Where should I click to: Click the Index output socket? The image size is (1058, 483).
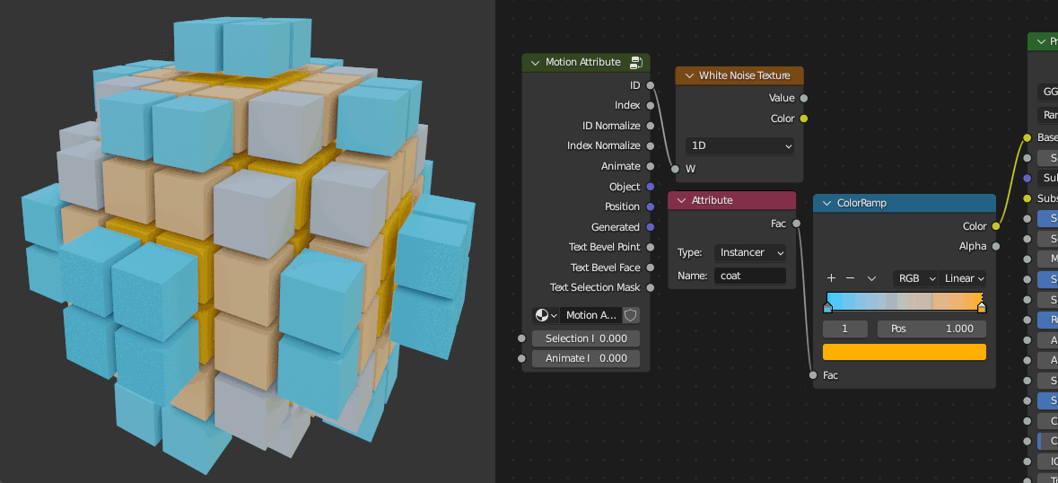[x=651, y=106]
